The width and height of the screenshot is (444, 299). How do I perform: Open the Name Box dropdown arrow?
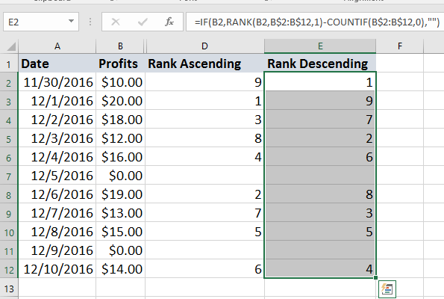(71, 21)
